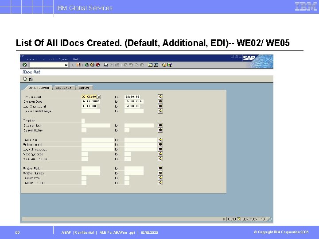The image size is (319, 239).
Task: Switch to the EDI tab
Action: (x=84, y=88)
